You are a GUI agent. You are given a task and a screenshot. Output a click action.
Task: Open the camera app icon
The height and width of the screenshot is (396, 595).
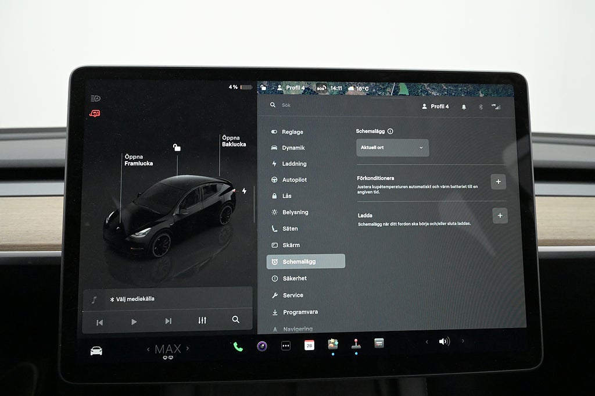(x=262, y=347)
